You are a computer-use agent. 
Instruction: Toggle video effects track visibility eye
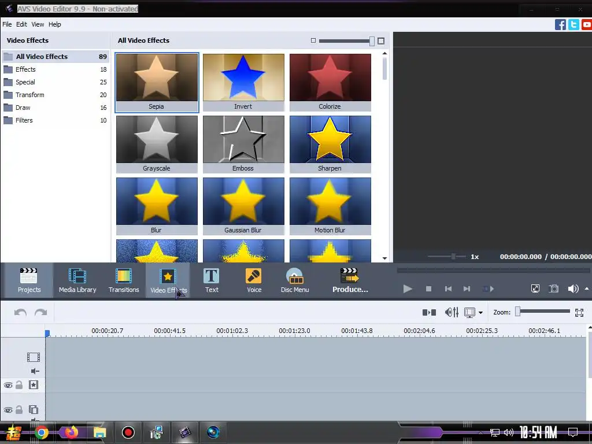coord(8,385)
